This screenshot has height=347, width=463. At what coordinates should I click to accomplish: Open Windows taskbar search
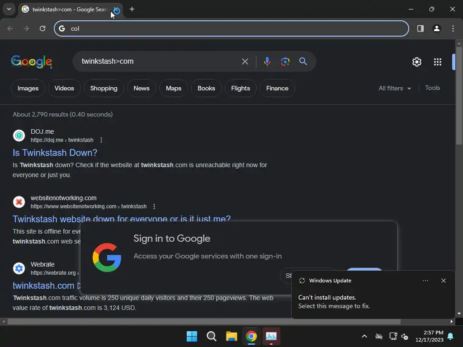(212, 336)
